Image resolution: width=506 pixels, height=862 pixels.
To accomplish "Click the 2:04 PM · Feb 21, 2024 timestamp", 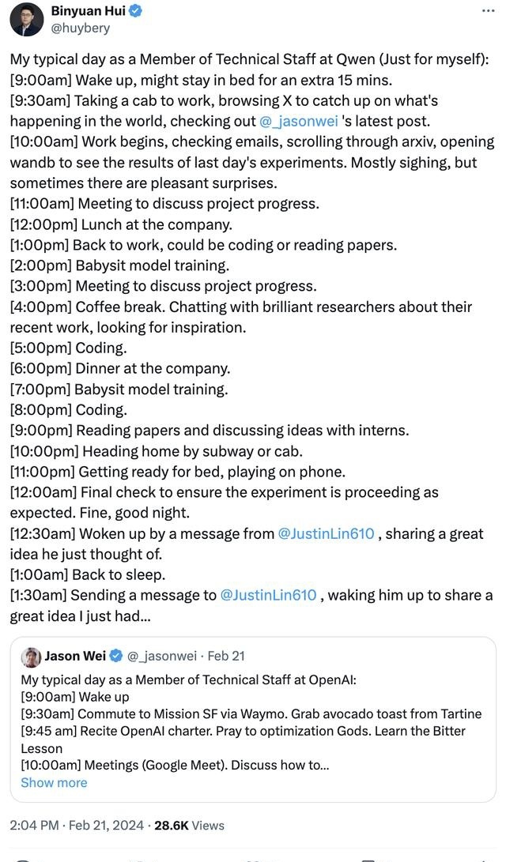I will pyautogui.click(x=77, y=825).
